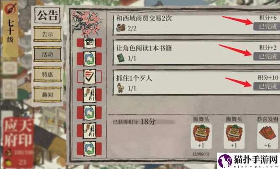Select swap-arrows icon directly below house icon

click(90, 59)
